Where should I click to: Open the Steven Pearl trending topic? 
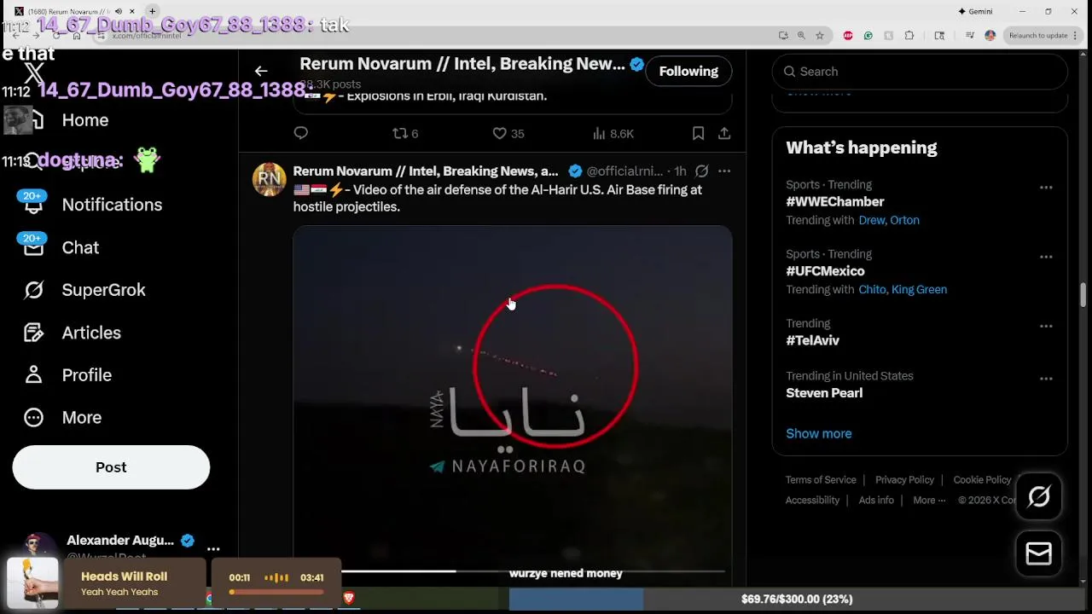[824, 392]
